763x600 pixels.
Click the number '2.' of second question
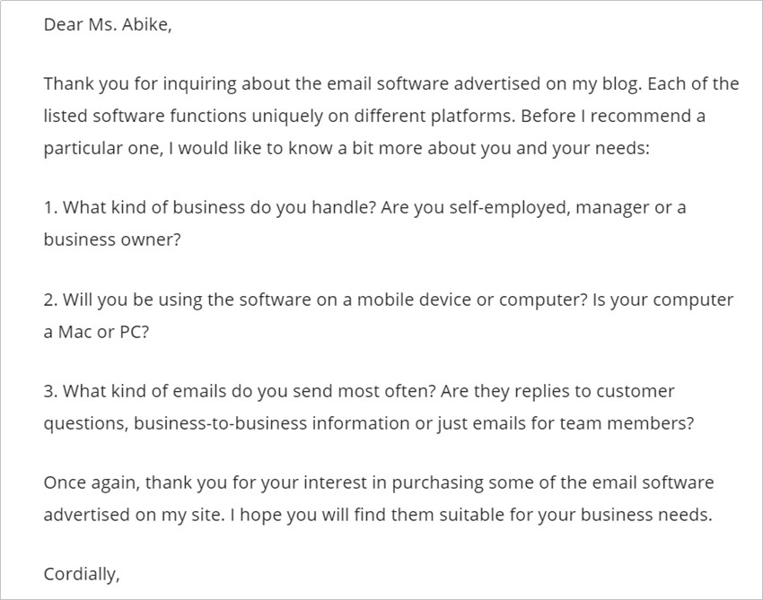pyautogui.click(x=51, y=300)
